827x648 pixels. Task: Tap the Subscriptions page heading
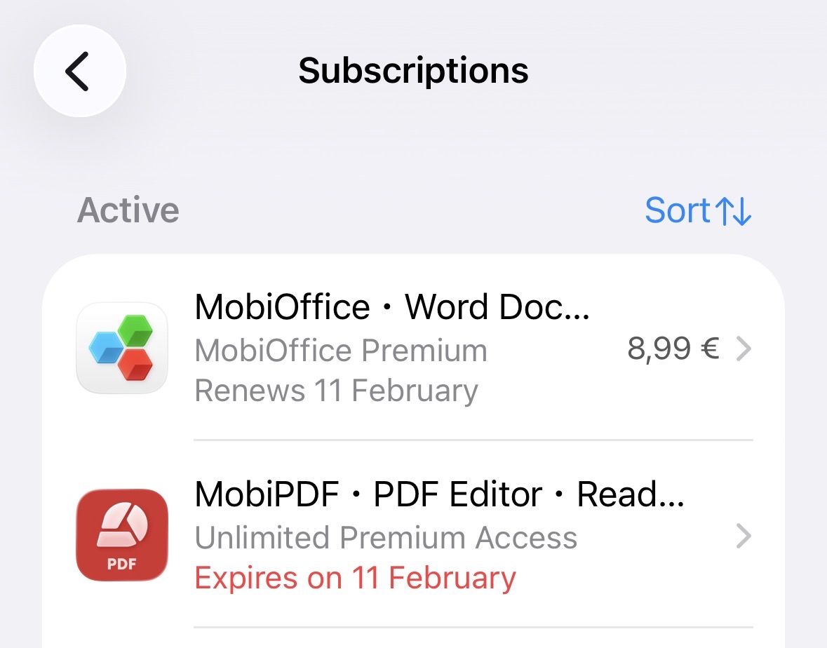pyautogui.click(x=413, y=71)
